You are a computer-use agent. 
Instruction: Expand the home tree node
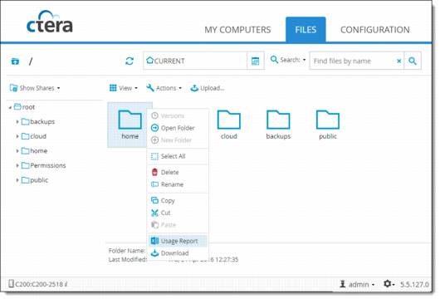click(17, 151)
